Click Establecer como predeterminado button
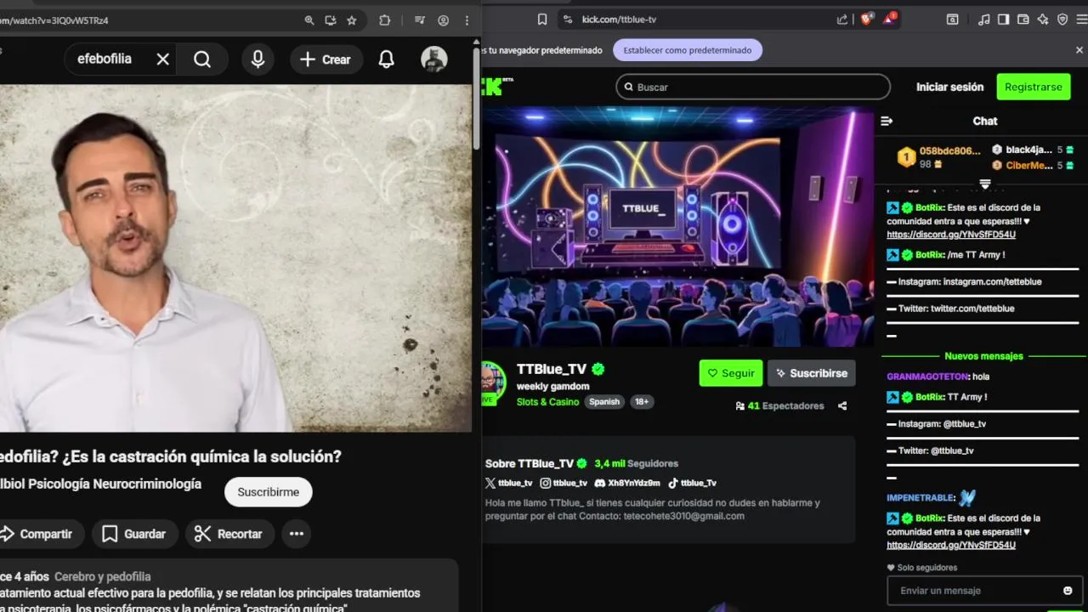This screenshot has height=612, width=1088. 688,50
